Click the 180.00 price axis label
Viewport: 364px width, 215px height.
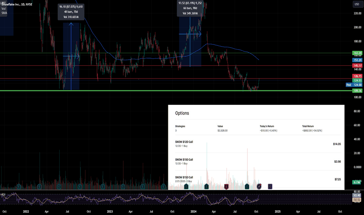(x=357, y=41)
